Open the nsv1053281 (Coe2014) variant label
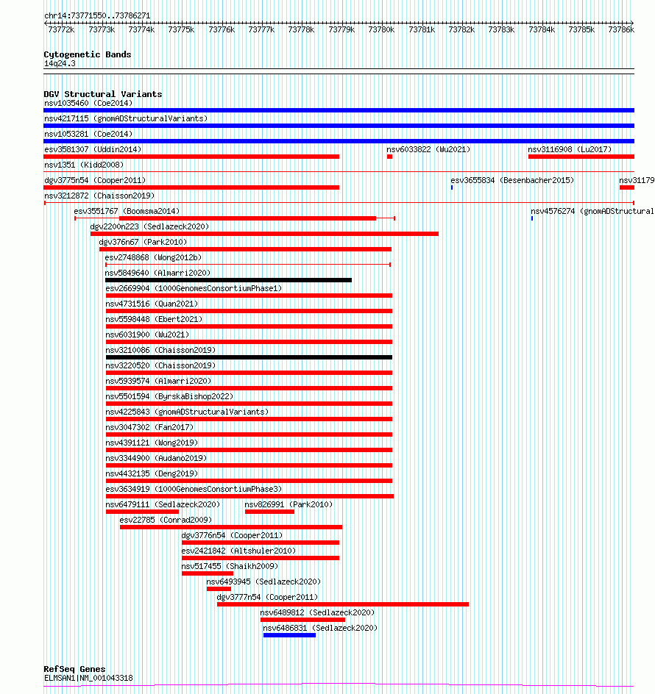Image resolution: width=655 pixels, height=694 pixels. pyautogui.click(x=88, y=134)
